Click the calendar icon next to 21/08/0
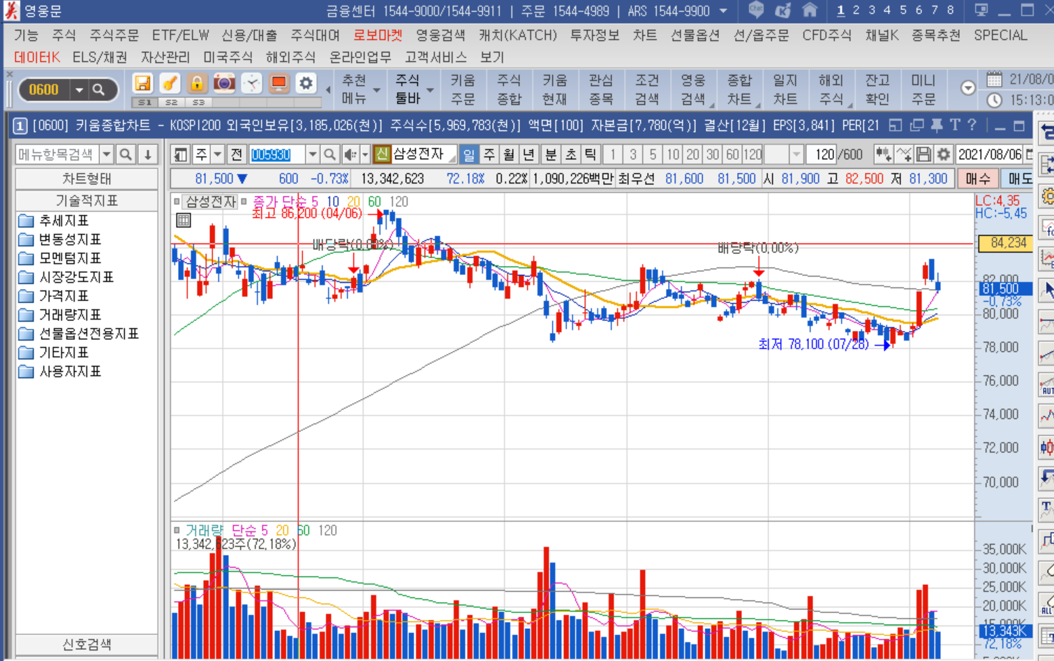The image size is (1054, 661). pyautogui.click(x=994, y=80)
